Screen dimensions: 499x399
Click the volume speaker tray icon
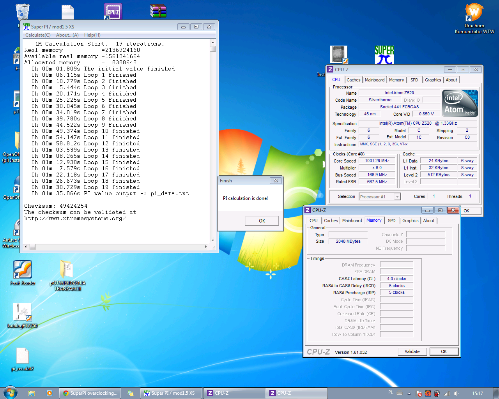coord(456,394)
